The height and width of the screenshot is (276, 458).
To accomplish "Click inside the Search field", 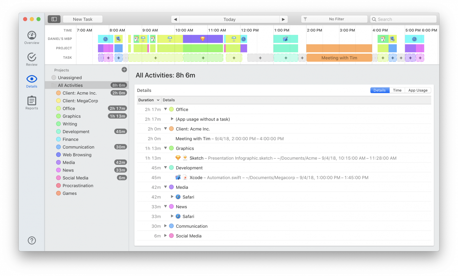I will point(403,19).
